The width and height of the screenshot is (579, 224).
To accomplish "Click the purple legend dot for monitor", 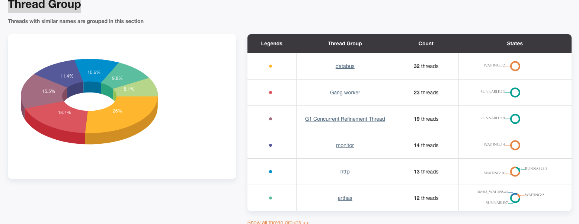I will (x=271, y=145).
